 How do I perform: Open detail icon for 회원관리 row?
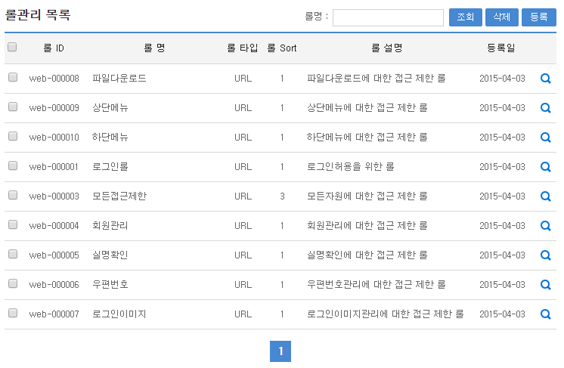click(545, 226)
